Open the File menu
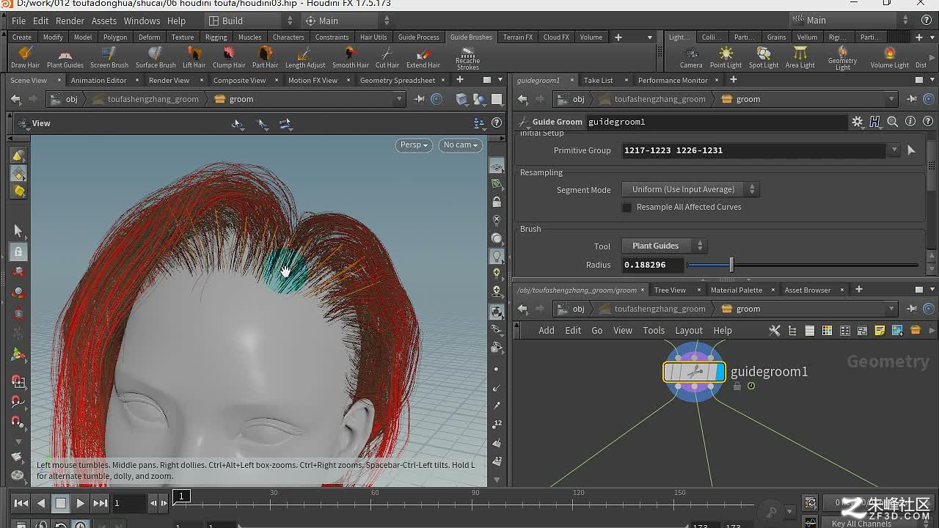This screenshot has width=939, height=528. coord(19,21)
